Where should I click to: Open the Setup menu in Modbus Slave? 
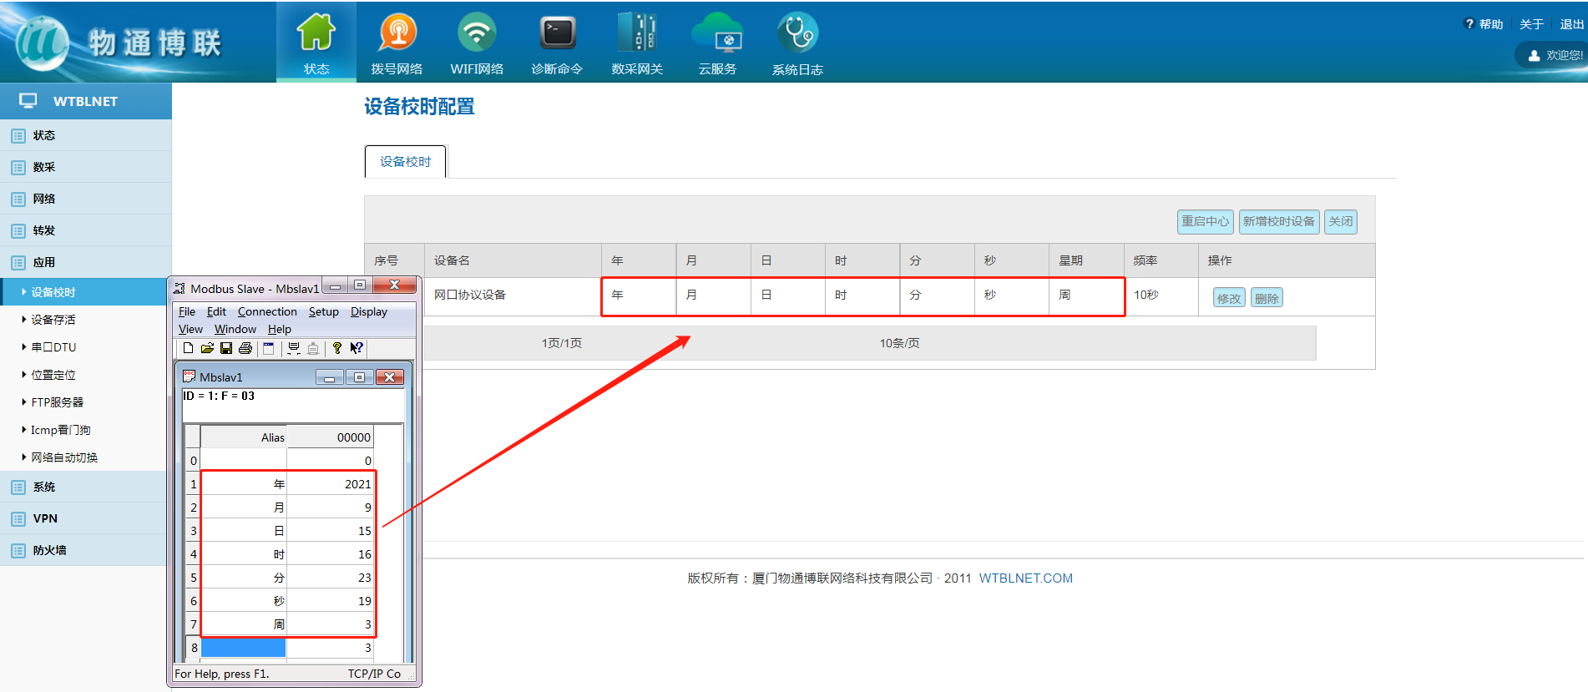coord(323,311)
